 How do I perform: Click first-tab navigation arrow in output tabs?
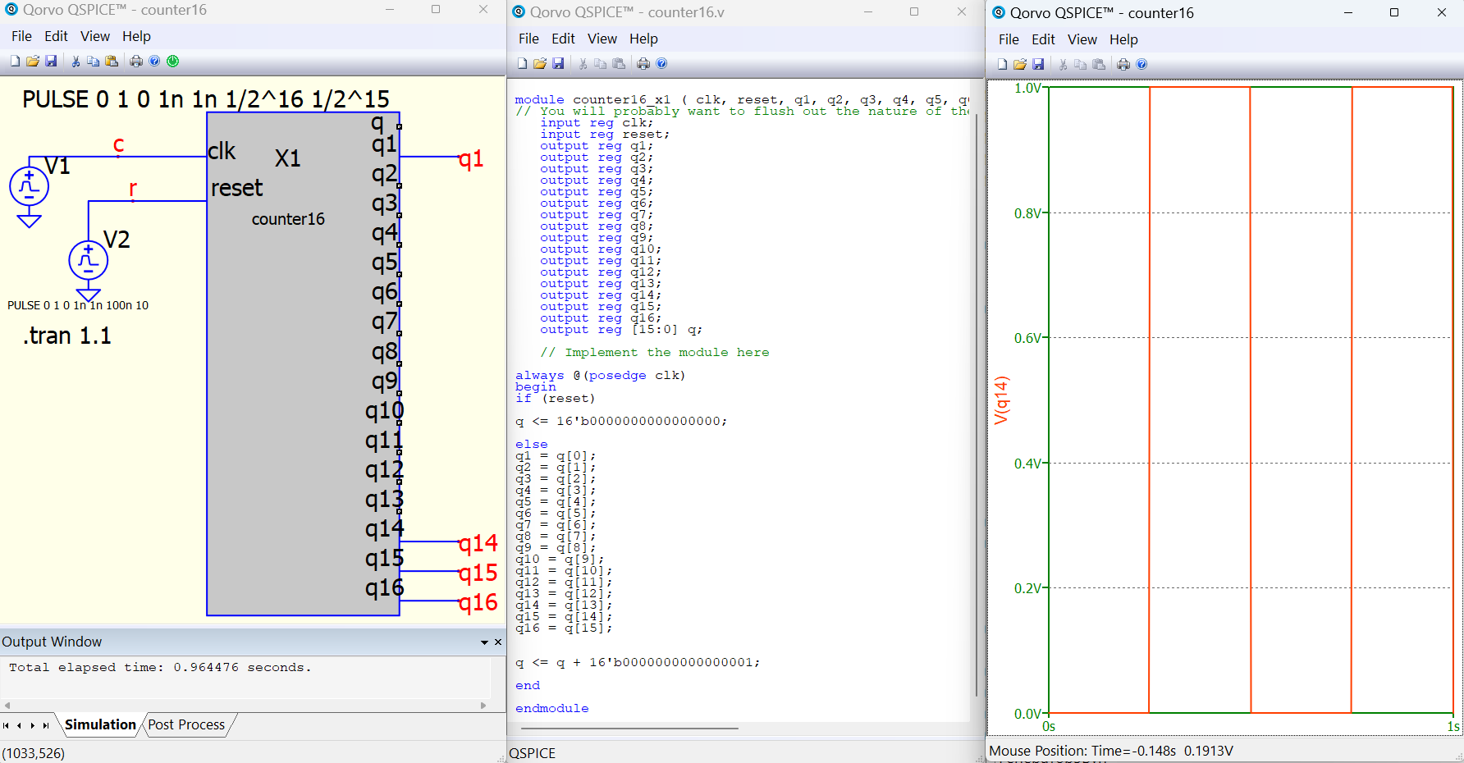pyautogui.click(x=7, y=725)
